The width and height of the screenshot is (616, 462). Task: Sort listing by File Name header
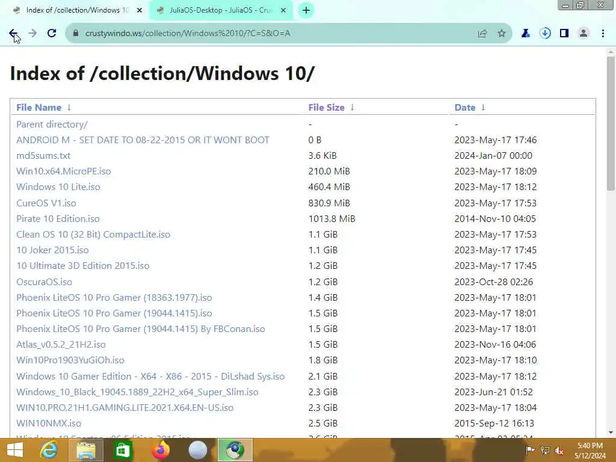[x=39, y=107]
